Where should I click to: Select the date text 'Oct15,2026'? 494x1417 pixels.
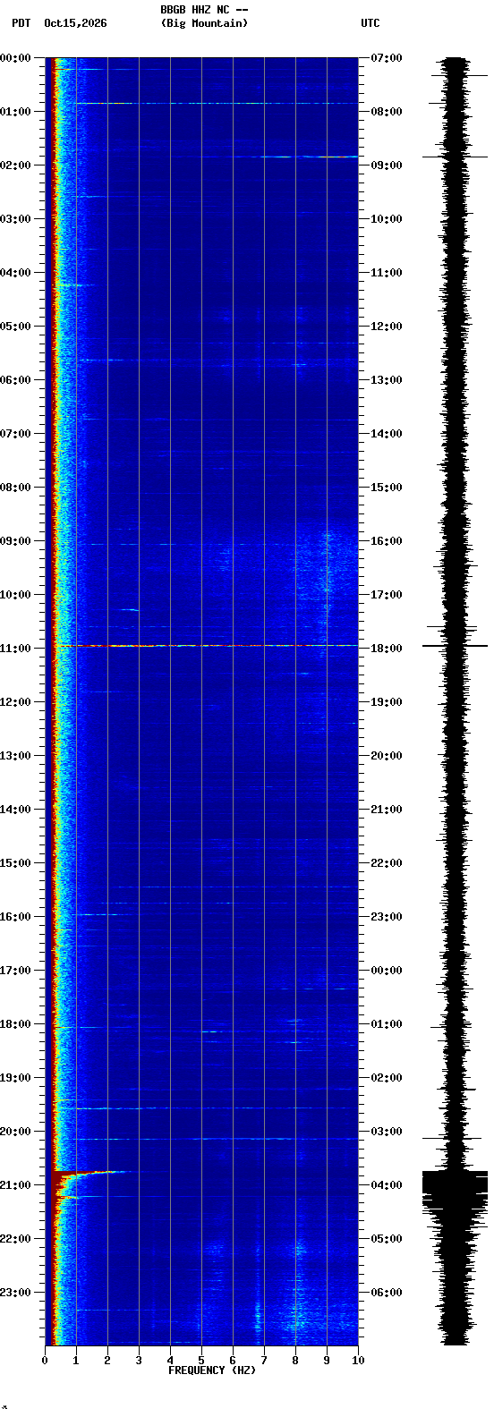click(x=75, y=23)
